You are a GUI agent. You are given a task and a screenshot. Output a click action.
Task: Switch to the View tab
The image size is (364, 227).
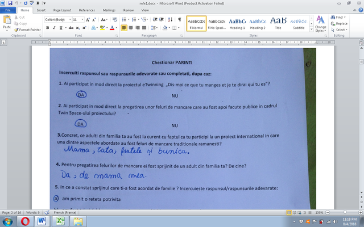pyautogui.click(x=145, y=10)
